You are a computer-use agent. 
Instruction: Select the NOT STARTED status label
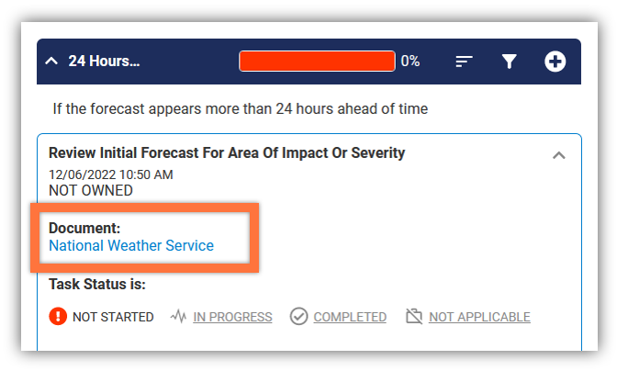(113, 317)
